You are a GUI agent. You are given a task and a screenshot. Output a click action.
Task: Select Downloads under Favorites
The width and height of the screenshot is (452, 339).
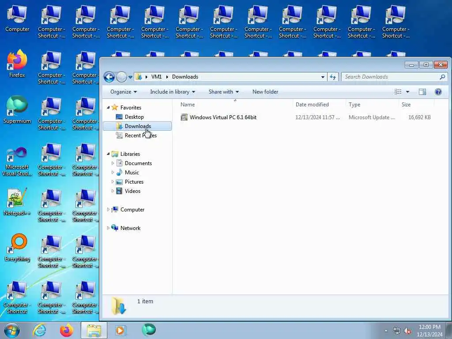click(138, 126)
